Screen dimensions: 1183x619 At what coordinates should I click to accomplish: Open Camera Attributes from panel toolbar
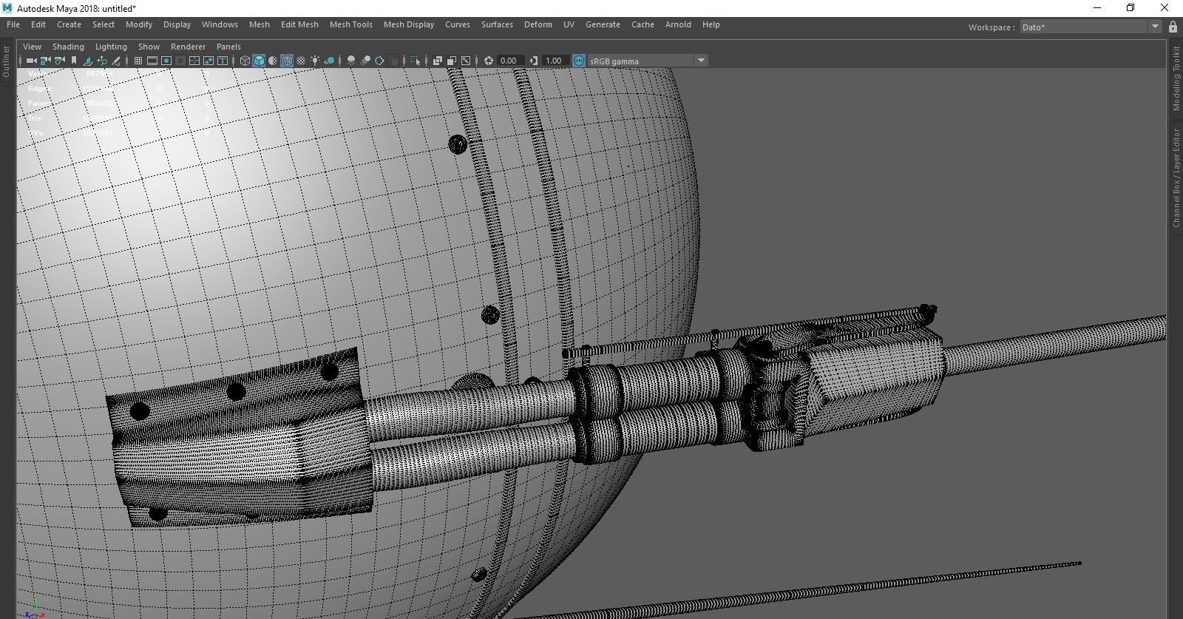[x=60, y=61]
